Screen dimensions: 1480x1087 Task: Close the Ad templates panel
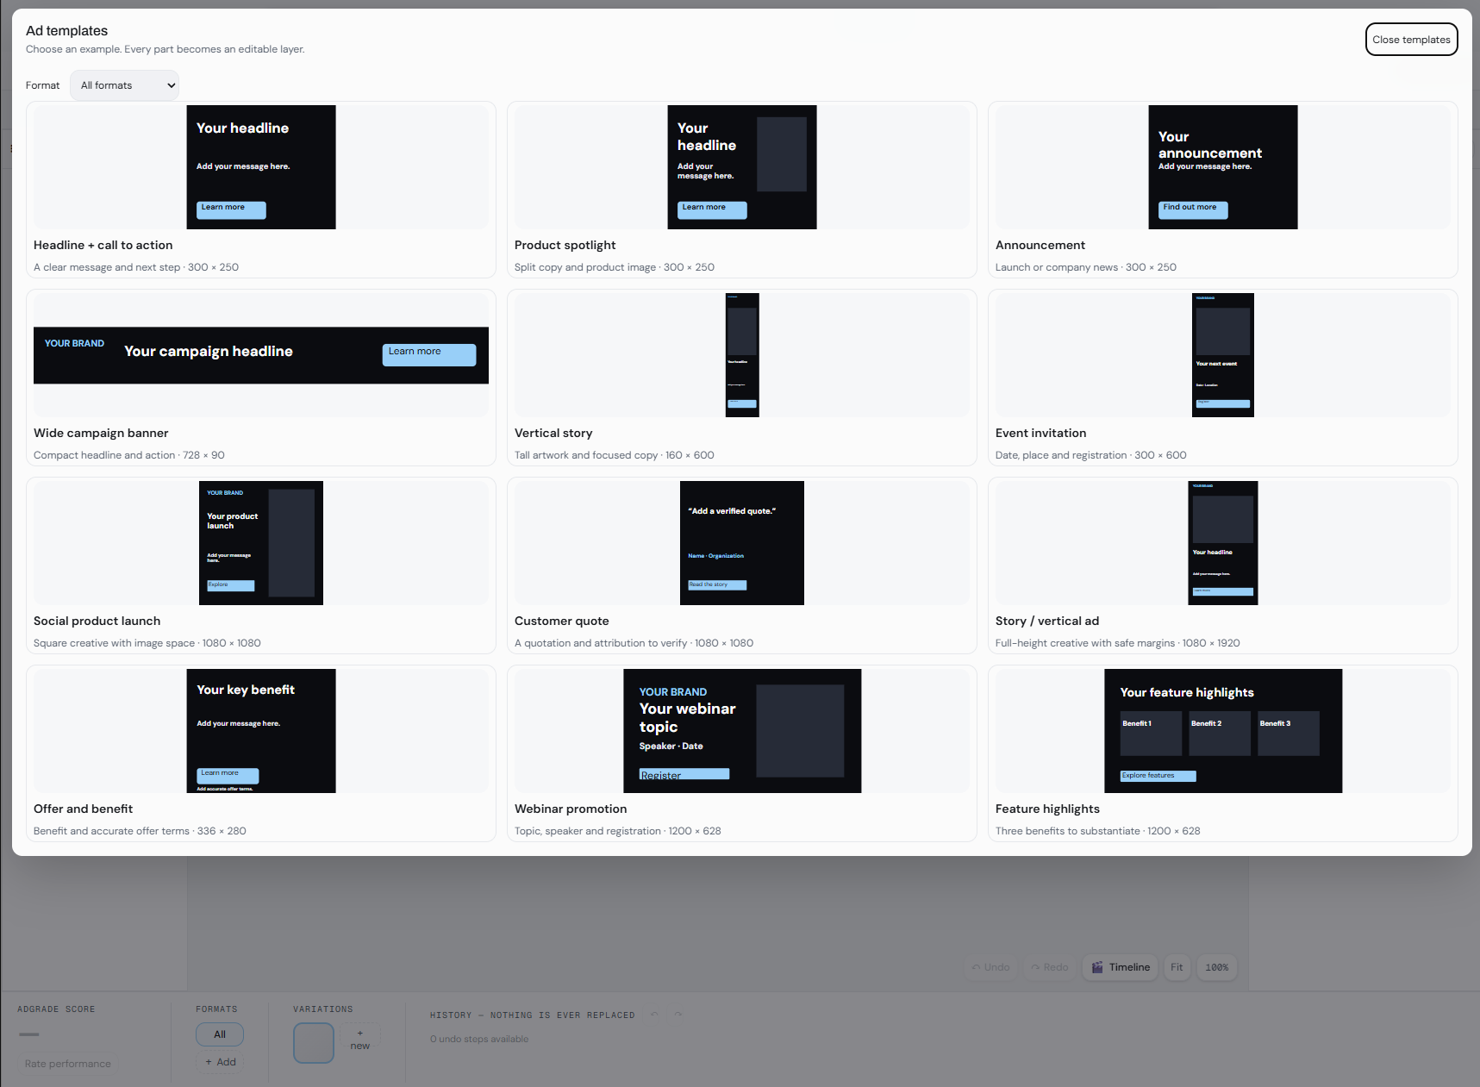(x=1411, y=40)
